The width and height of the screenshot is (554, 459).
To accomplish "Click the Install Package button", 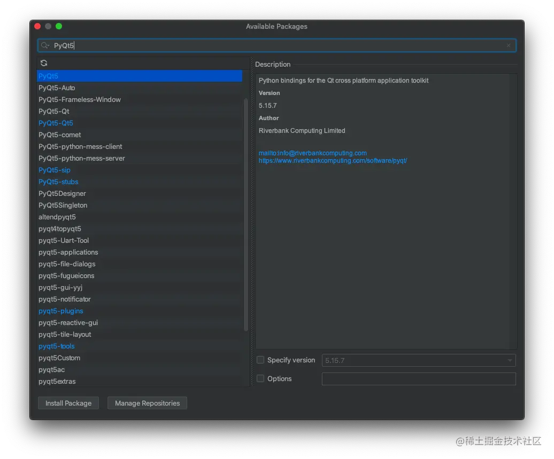I will (x=68, y=403).
